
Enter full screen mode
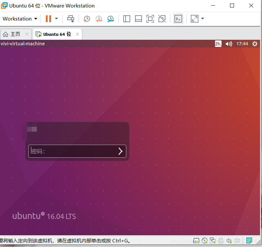(150, 19)
